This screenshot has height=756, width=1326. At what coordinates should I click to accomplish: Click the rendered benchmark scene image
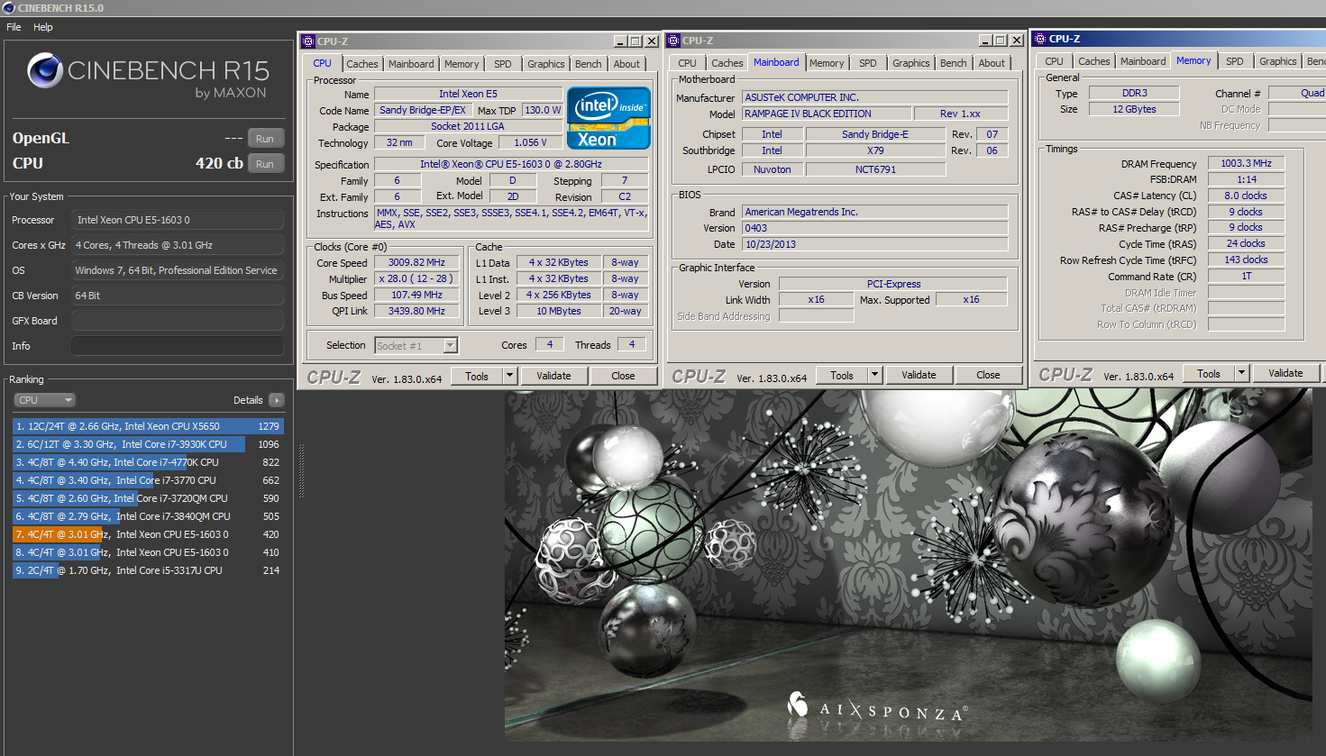(908, 566)
